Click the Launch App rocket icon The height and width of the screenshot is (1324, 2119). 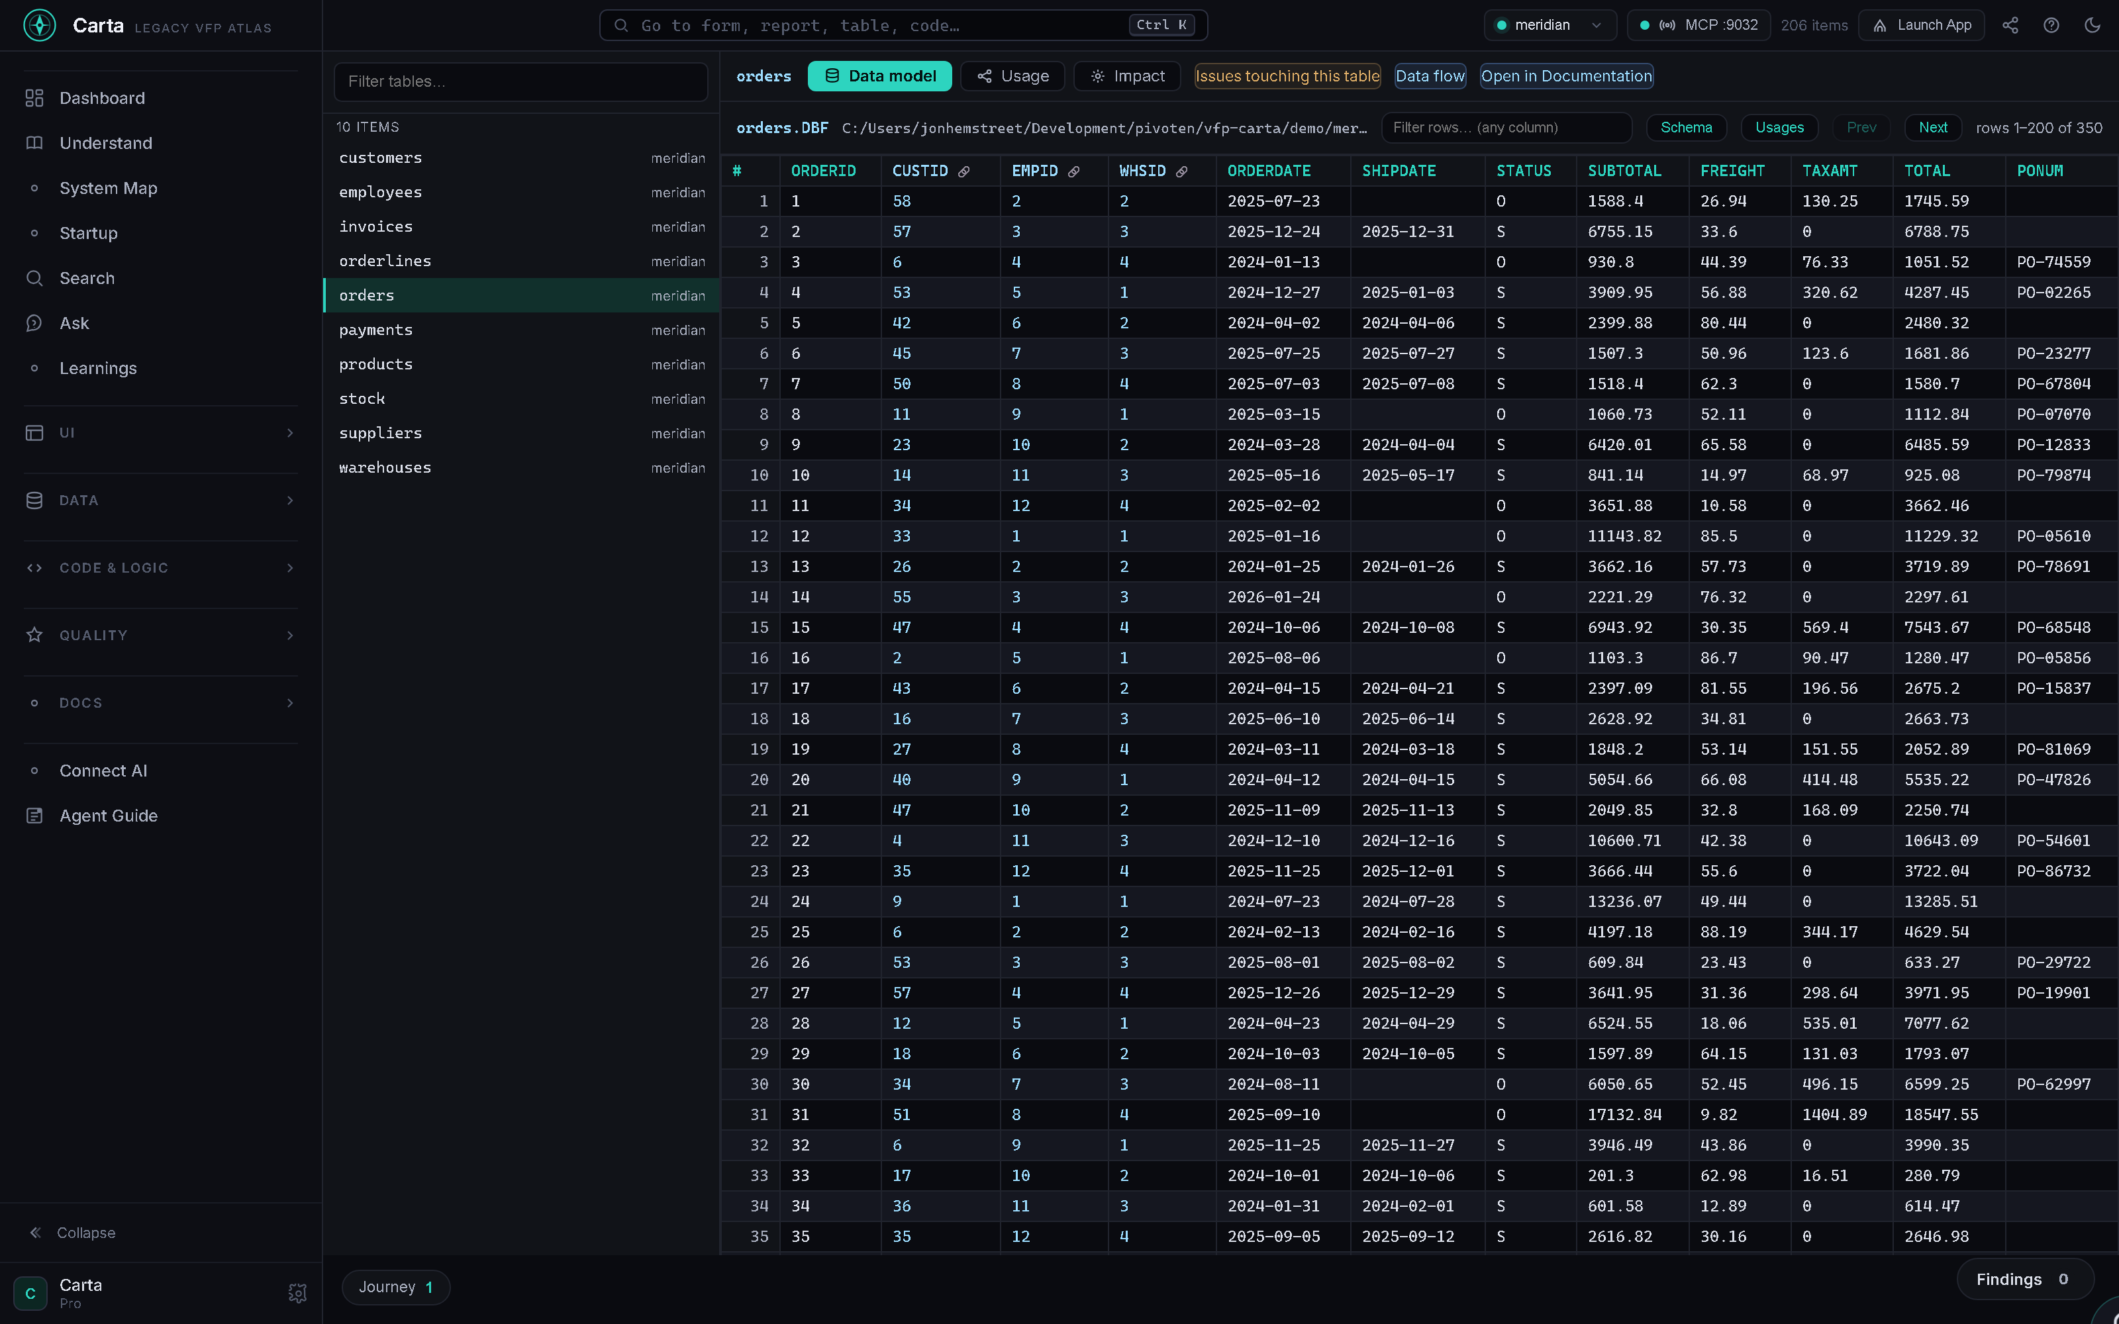pyautogui.click(x=1879, y=25)
